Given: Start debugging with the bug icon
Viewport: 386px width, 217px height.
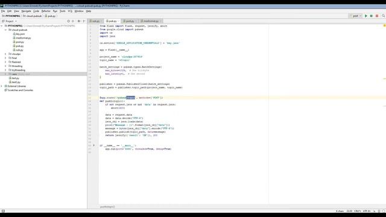Looking at the screenshot, I should [372, 16].
